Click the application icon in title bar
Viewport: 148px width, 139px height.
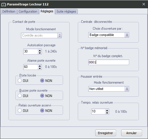click(x=4, y=5)
